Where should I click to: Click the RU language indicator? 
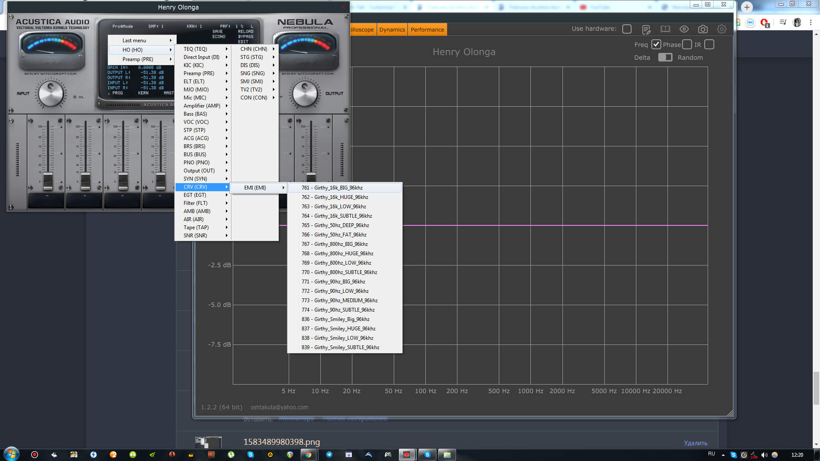(x=711, y=454)
